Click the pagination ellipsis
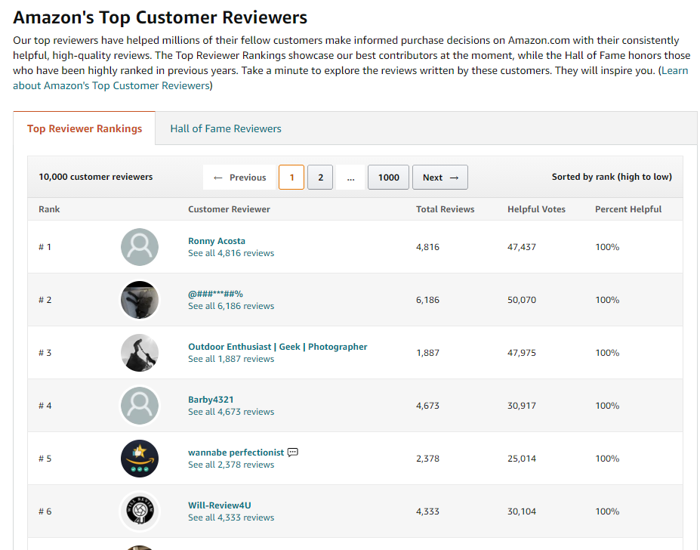The image size is (700, 550). (x=350, y=178)
